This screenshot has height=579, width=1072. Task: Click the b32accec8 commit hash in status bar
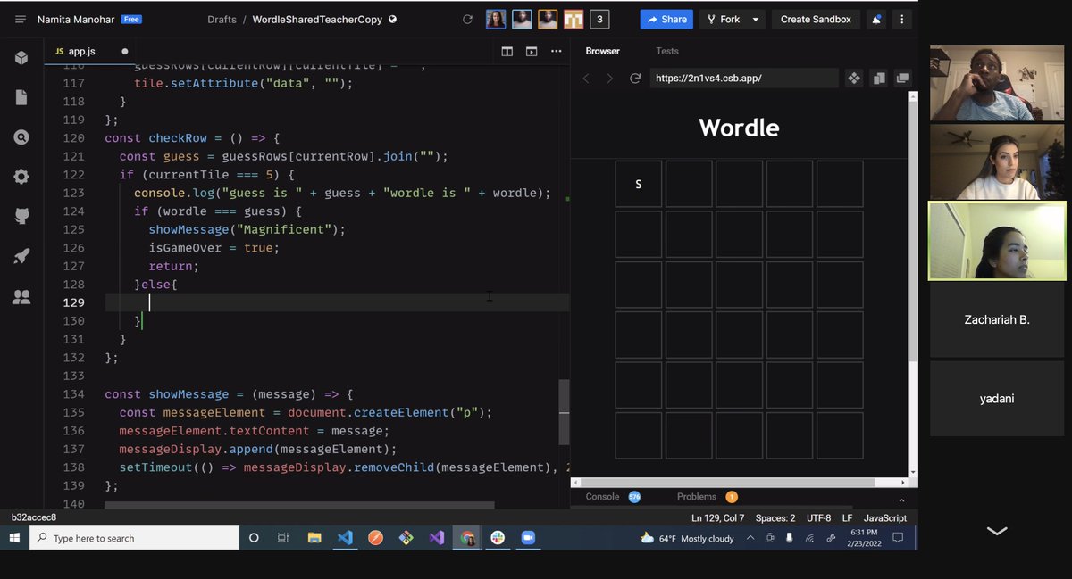pos(34,518)
